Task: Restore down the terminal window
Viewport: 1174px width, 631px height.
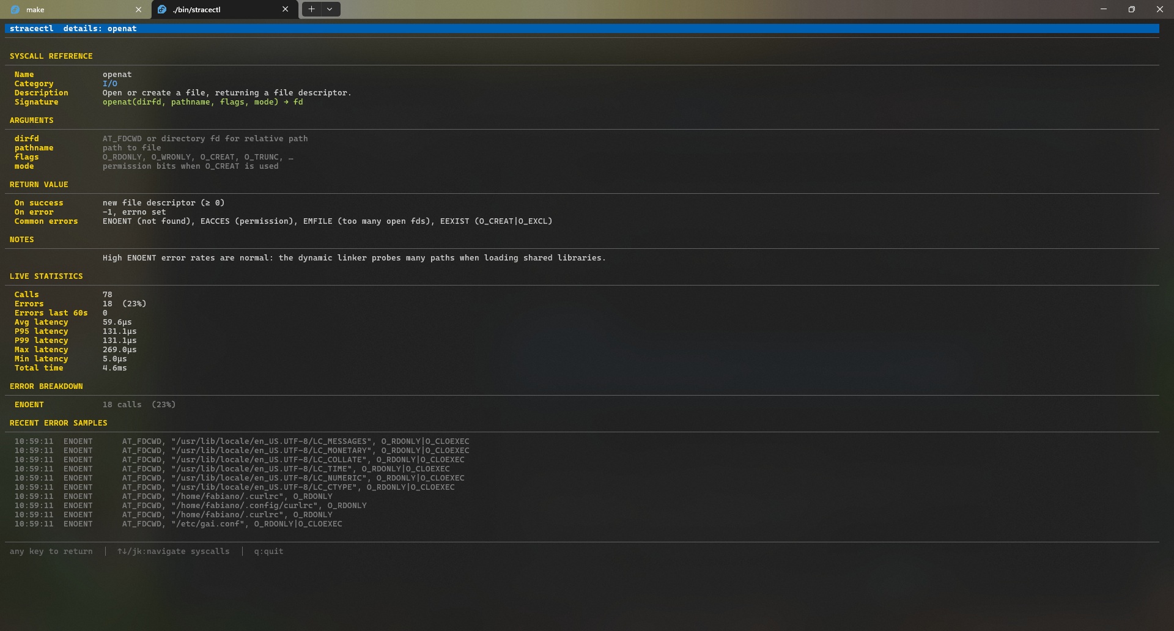Action: [x=1131, y=9]
